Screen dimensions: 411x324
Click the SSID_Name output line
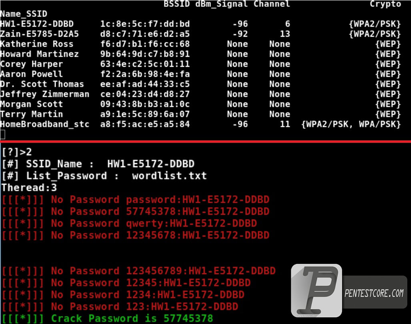(98, 164)
